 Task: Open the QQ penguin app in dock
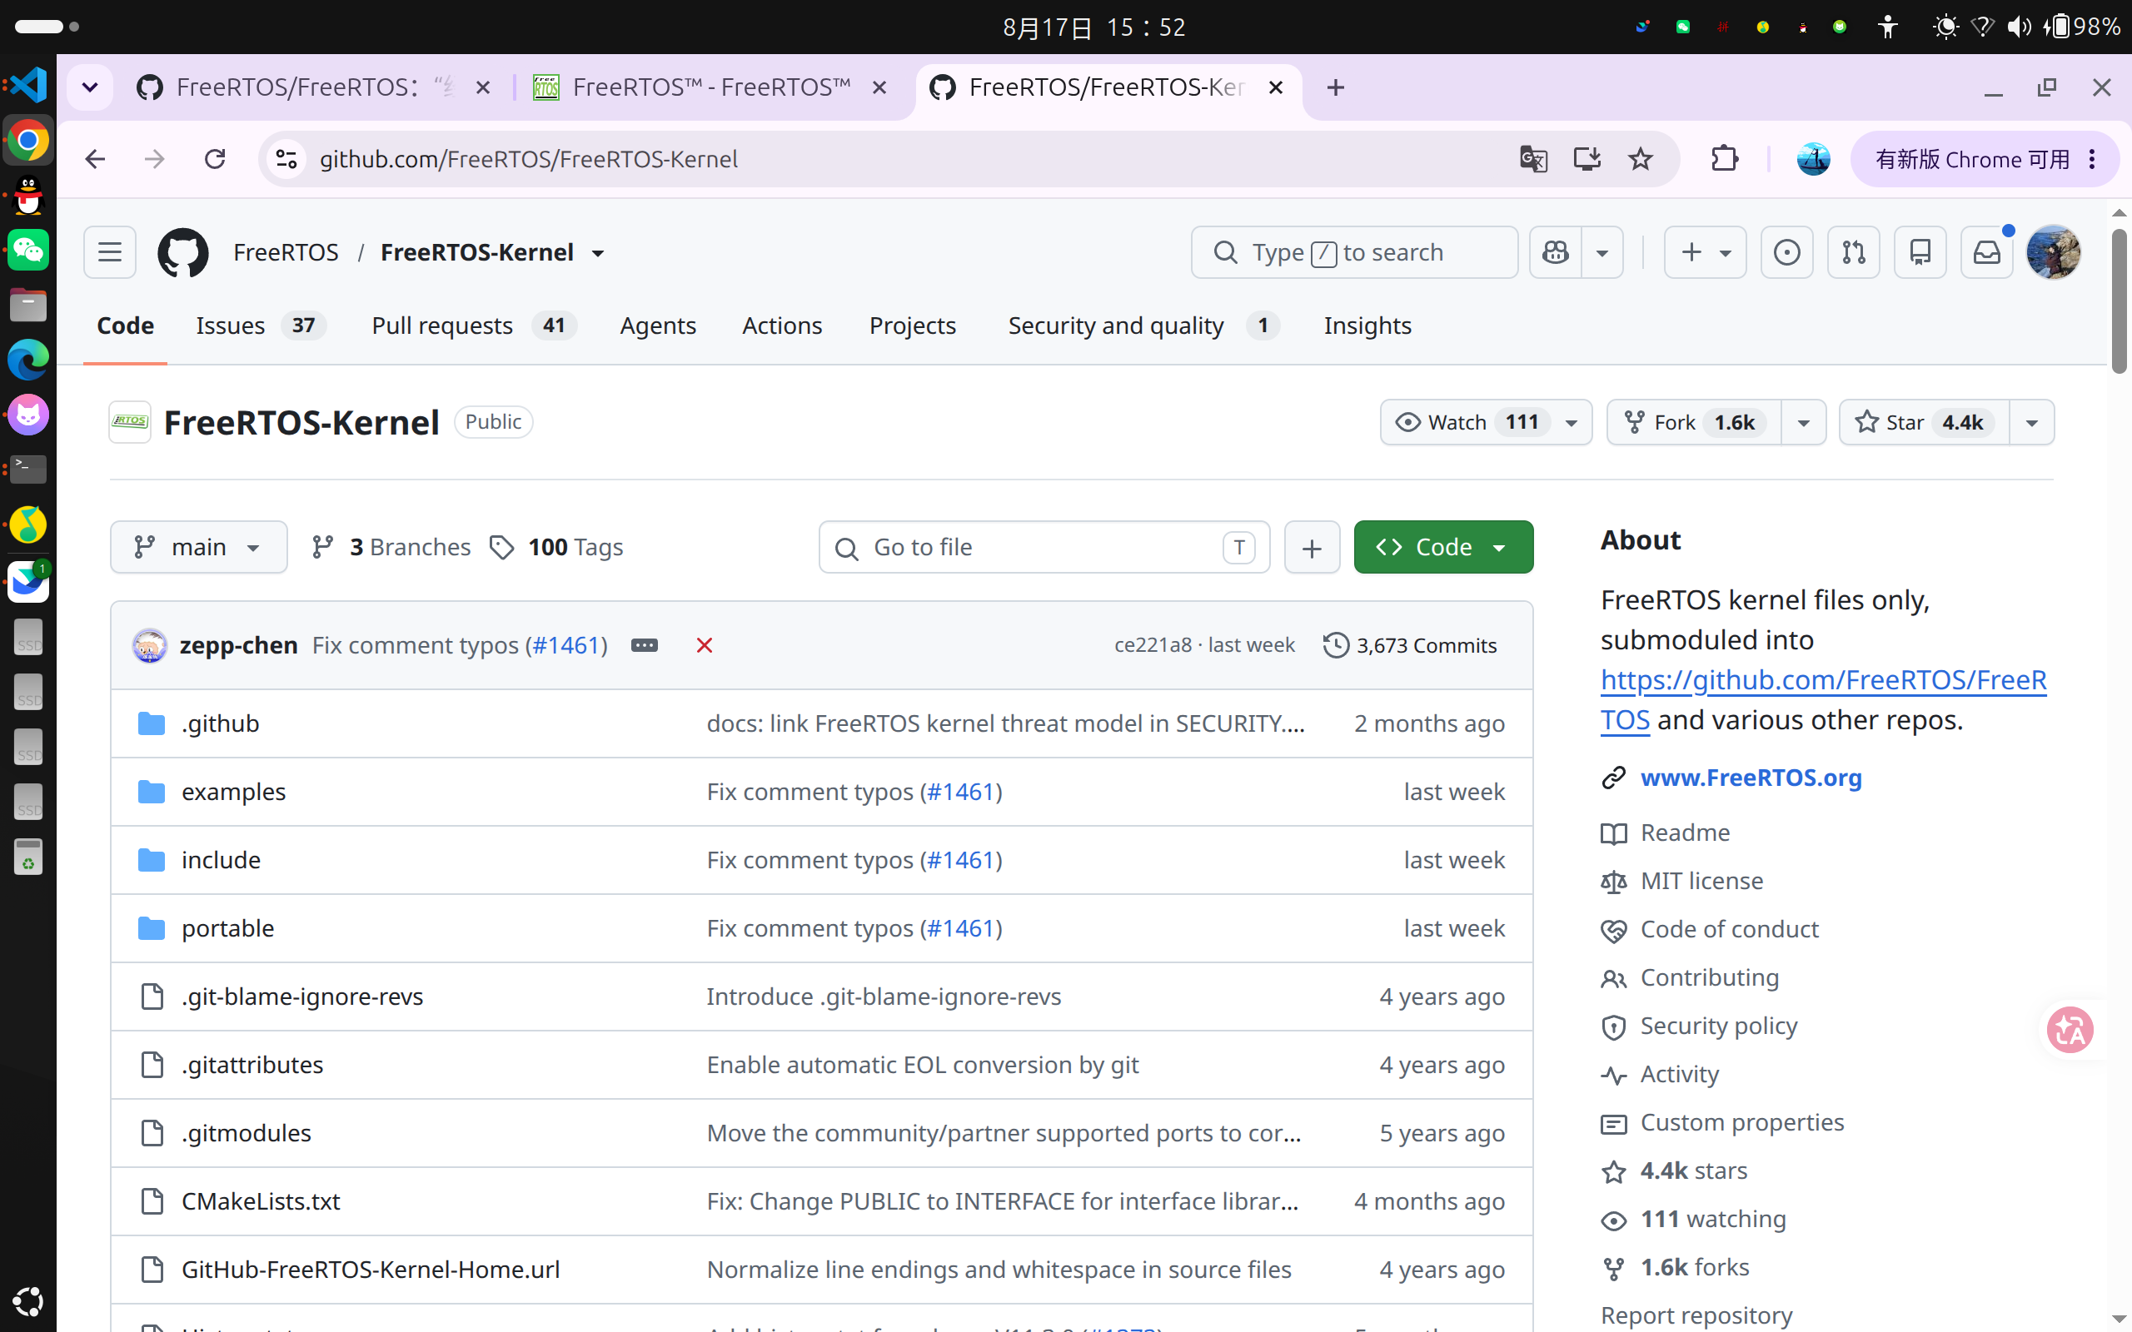[28, 195]
